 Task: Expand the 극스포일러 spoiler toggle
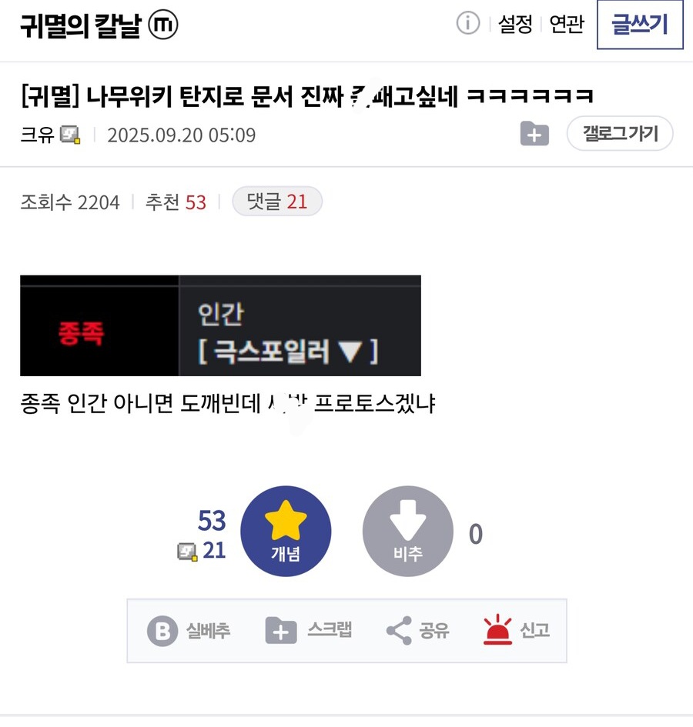click(x=288, y=352)
